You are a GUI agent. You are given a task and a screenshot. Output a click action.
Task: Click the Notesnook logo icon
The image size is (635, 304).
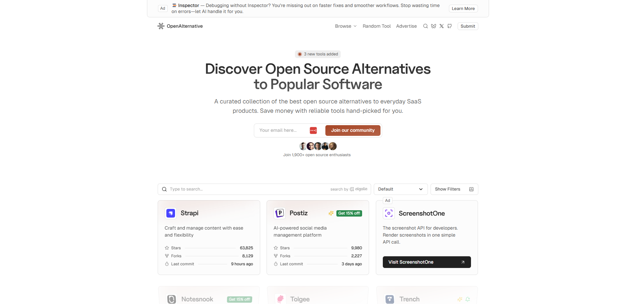(x=171, y=299)
